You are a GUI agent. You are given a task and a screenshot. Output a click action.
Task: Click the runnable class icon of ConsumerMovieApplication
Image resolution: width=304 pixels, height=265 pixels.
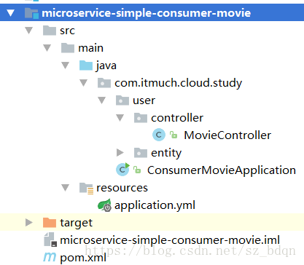coord(122,170)
